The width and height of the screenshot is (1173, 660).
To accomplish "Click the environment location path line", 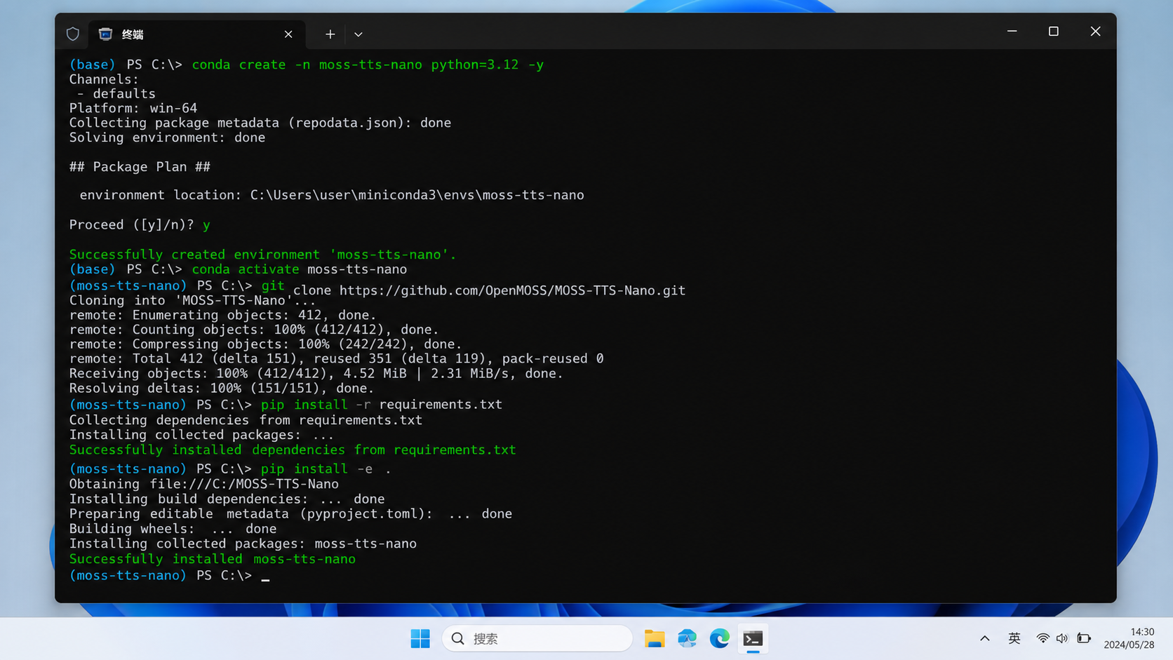I will pos(332,195).
